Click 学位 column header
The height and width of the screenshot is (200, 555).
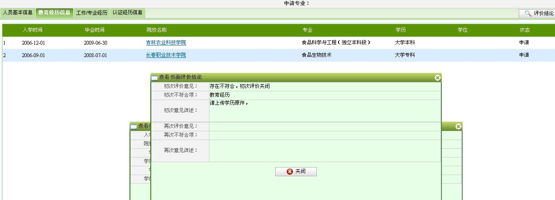point(463,30)
